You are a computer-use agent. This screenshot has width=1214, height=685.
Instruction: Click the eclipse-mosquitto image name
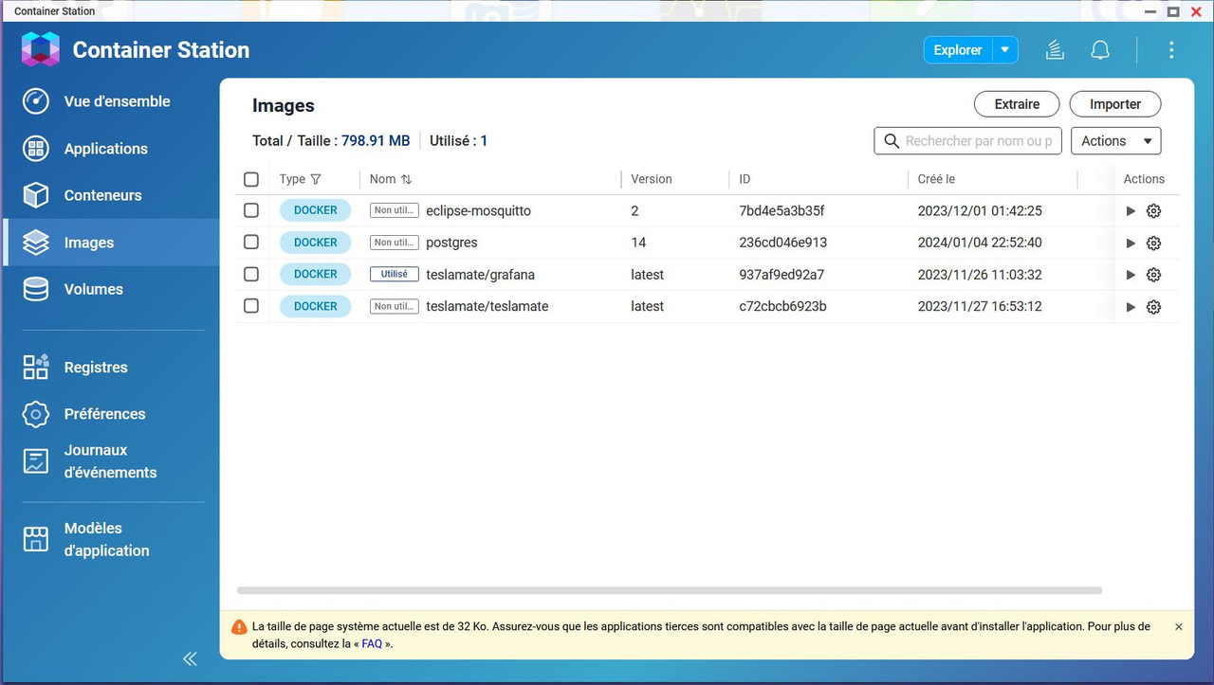point(478,210)
